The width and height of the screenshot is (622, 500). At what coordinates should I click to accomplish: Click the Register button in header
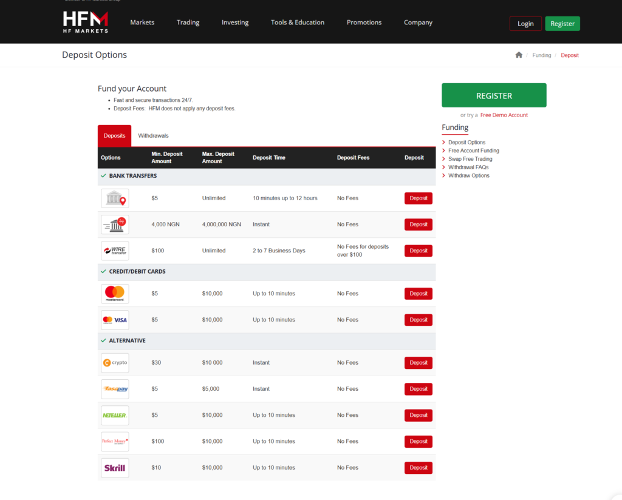[x=562, y=24]
